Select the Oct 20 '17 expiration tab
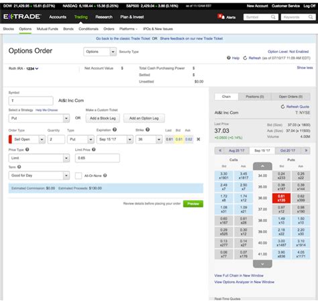Screen dimensions: 318x302 click(x=288, y=150)
